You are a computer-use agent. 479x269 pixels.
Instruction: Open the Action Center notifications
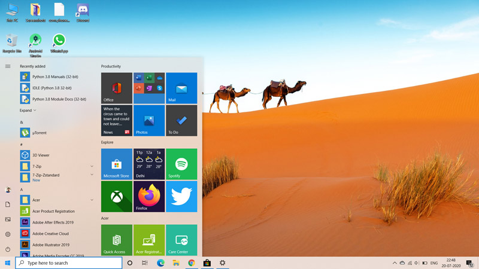tap(470, 263)
